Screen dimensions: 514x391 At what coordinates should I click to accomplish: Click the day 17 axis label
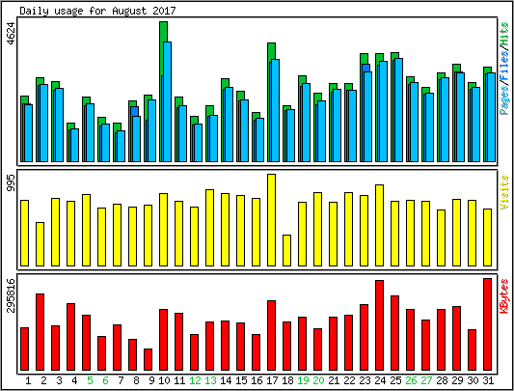point(272,380)
